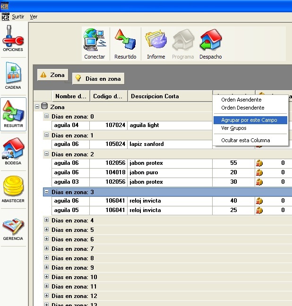Open the Surtir menu
The image size is (292, 306).
(x=18, y=17)
